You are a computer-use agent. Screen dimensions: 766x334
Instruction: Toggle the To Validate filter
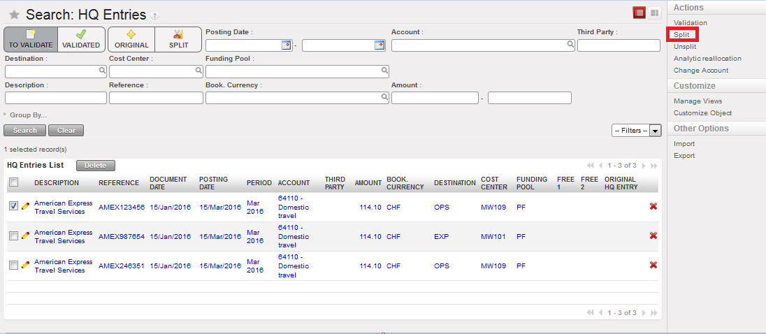tap(31, 39)
